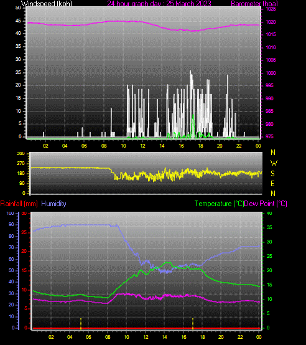Click the "Barometer (hpa)" axis title

pyautogui.click(x=254, y=4)
